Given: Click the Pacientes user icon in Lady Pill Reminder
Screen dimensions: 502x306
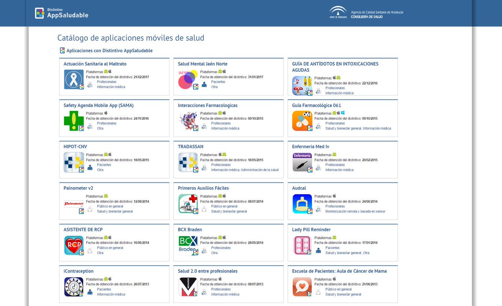Looking at the screenshot, I should coord(318,250).
